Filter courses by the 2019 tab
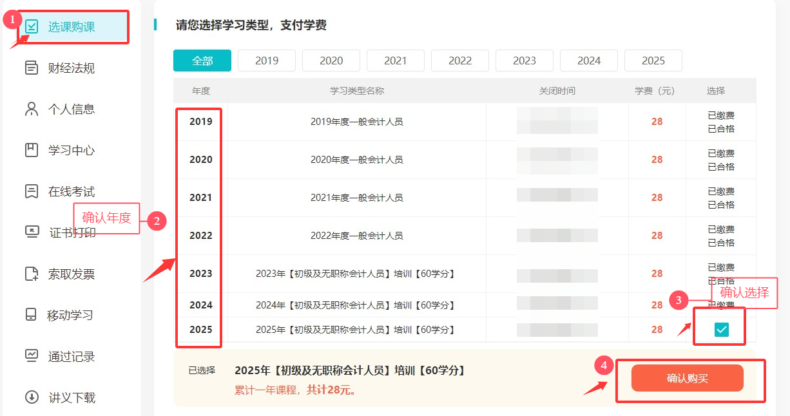 click(x=267, y=61)
